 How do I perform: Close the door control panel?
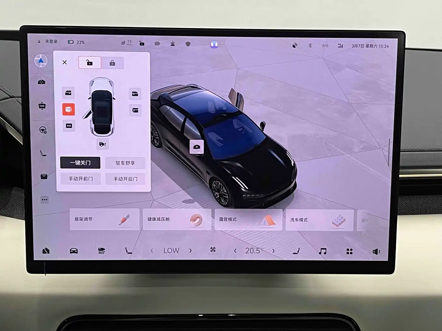[65, 62]
